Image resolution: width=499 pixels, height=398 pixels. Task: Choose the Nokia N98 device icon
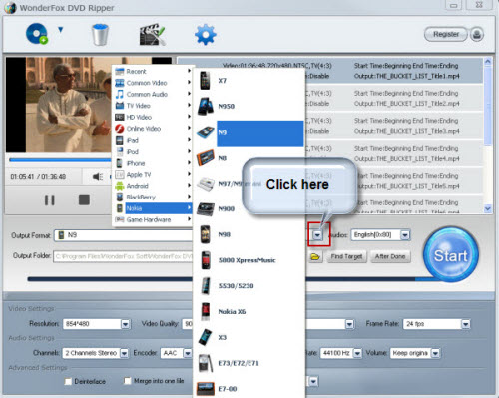[x=205, y=234]
